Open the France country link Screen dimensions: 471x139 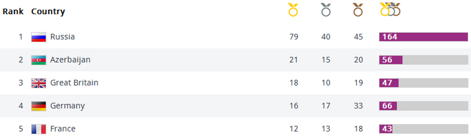pos(63,129)
